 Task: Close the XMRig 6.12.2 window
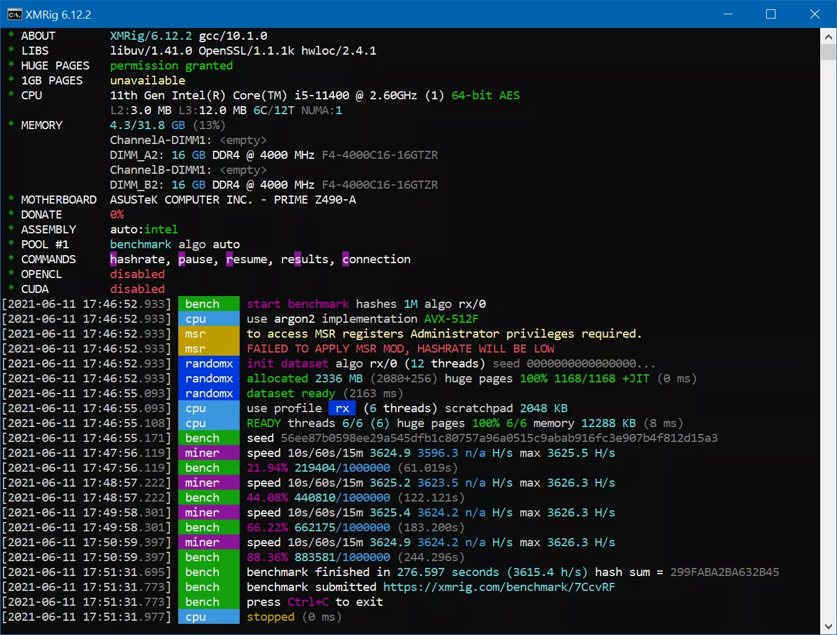(x=815, y=14)
